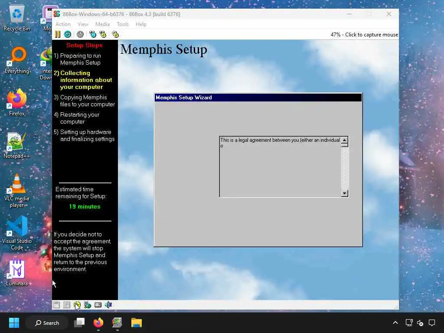This screenshot has height=333, width=444.
Task: Select VLC media player desktop icon
Action: click(x=17, y=191)
